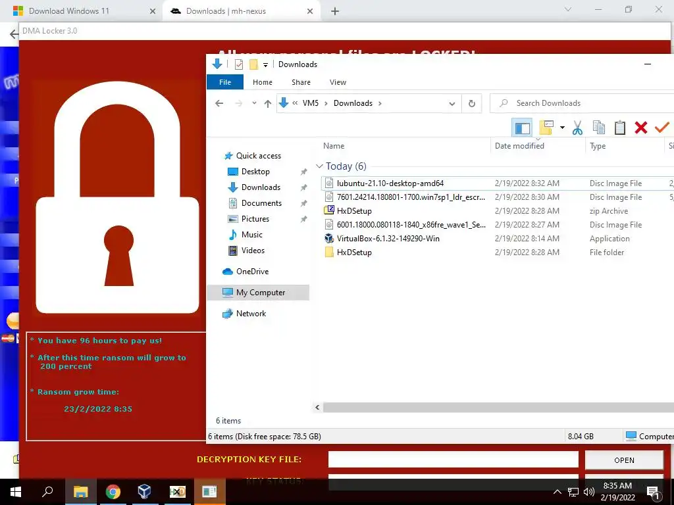The height and width of the screenshot is (505, 674).
Task: Sort by Name column header
Action: 334,146
